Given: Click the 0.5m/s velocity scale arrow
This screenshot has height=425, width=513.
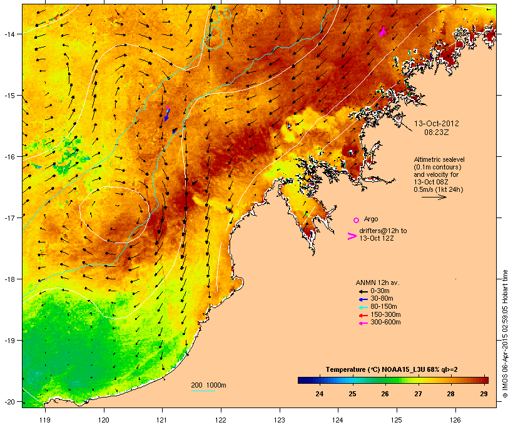Looking at the screenshot, I should coord(434,197).
